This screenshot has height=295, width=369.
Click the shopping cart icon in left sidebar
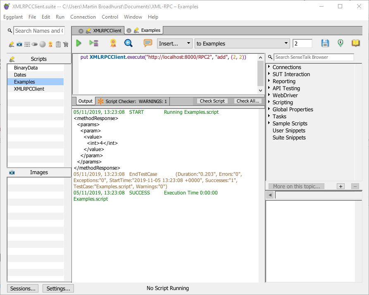pyautogui.click(x=66, y=44)
